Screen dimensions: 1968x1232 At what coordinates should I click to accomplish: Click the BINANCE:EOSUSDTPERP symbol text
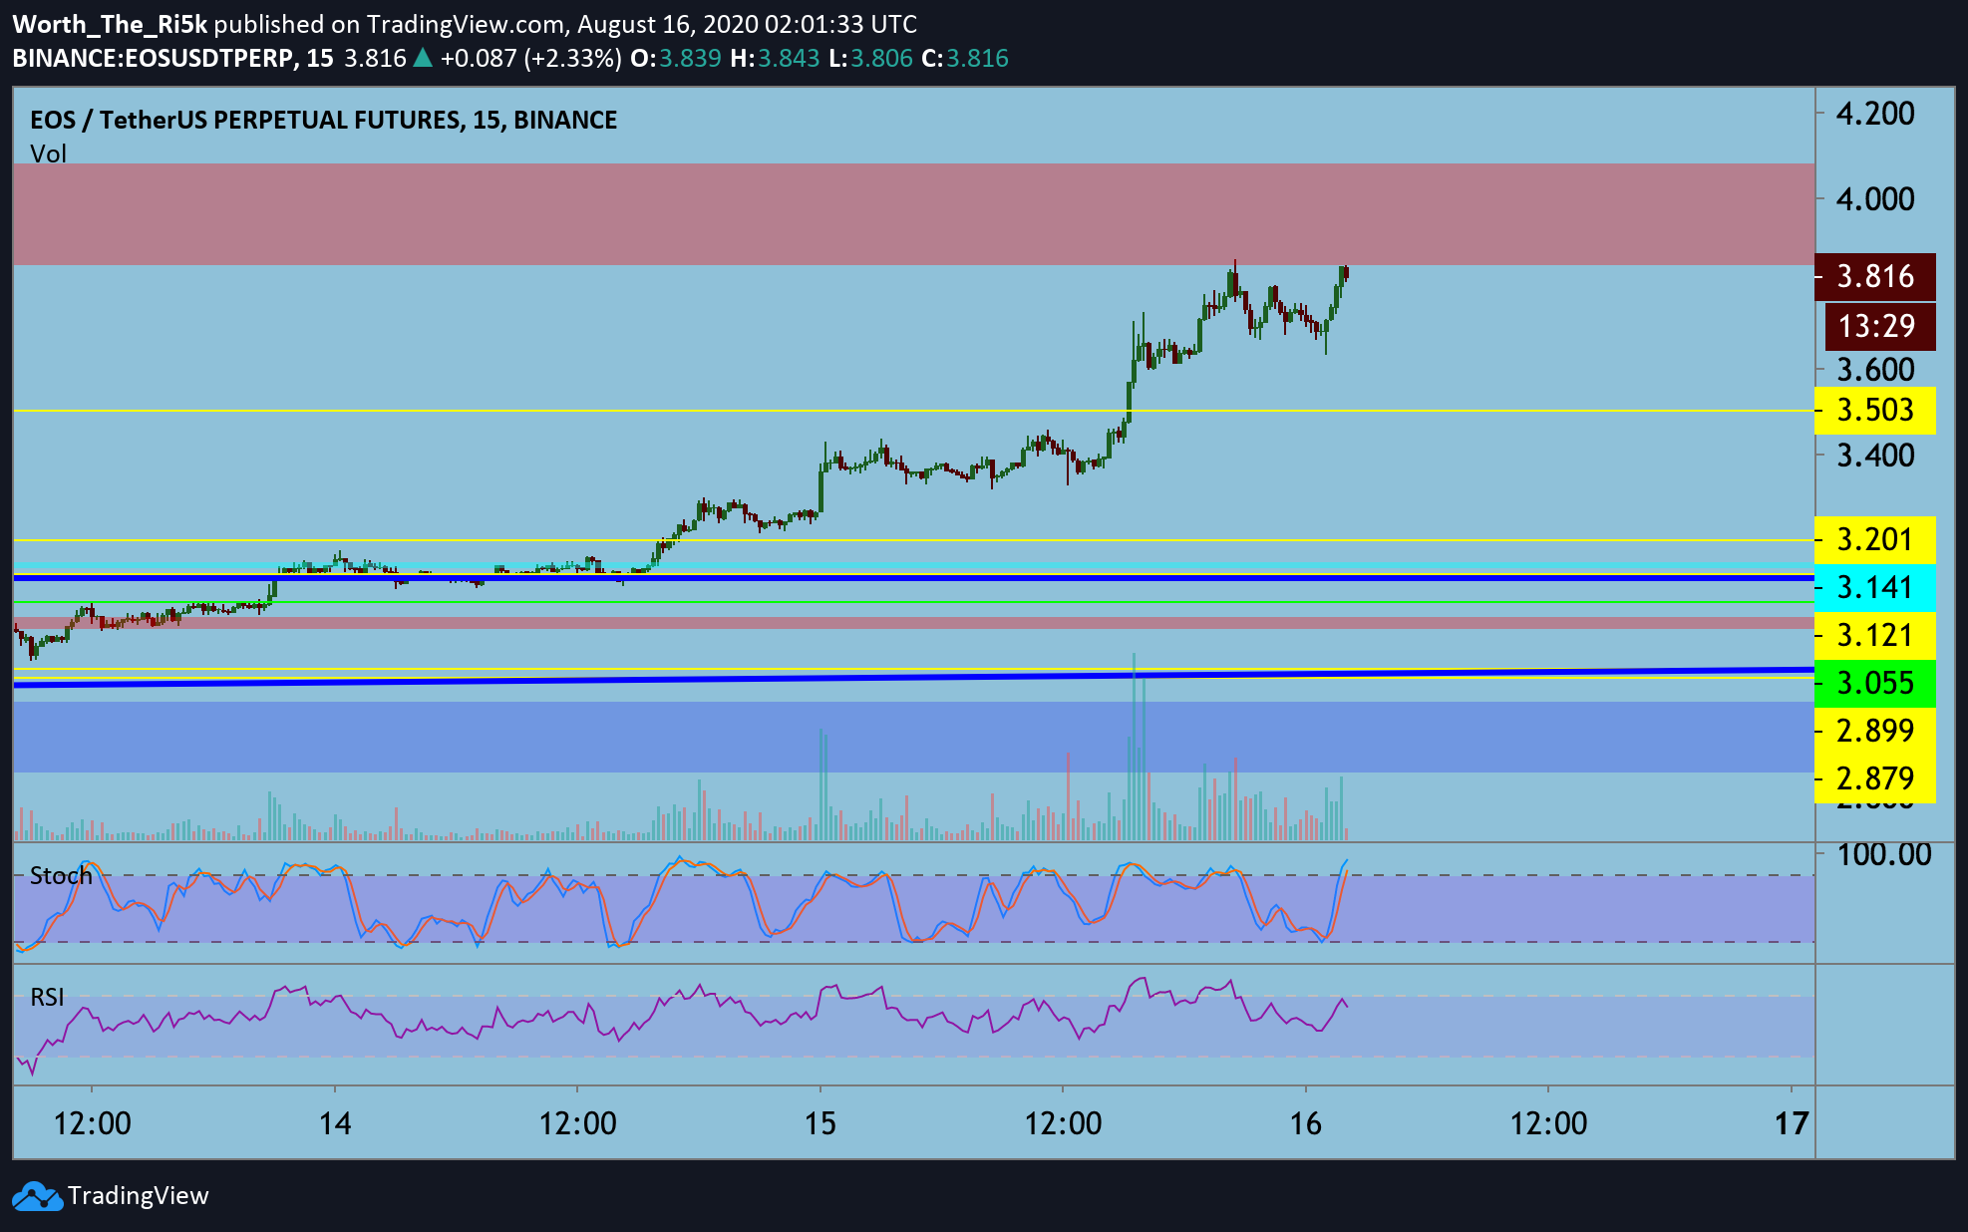(x=155, y=58)
